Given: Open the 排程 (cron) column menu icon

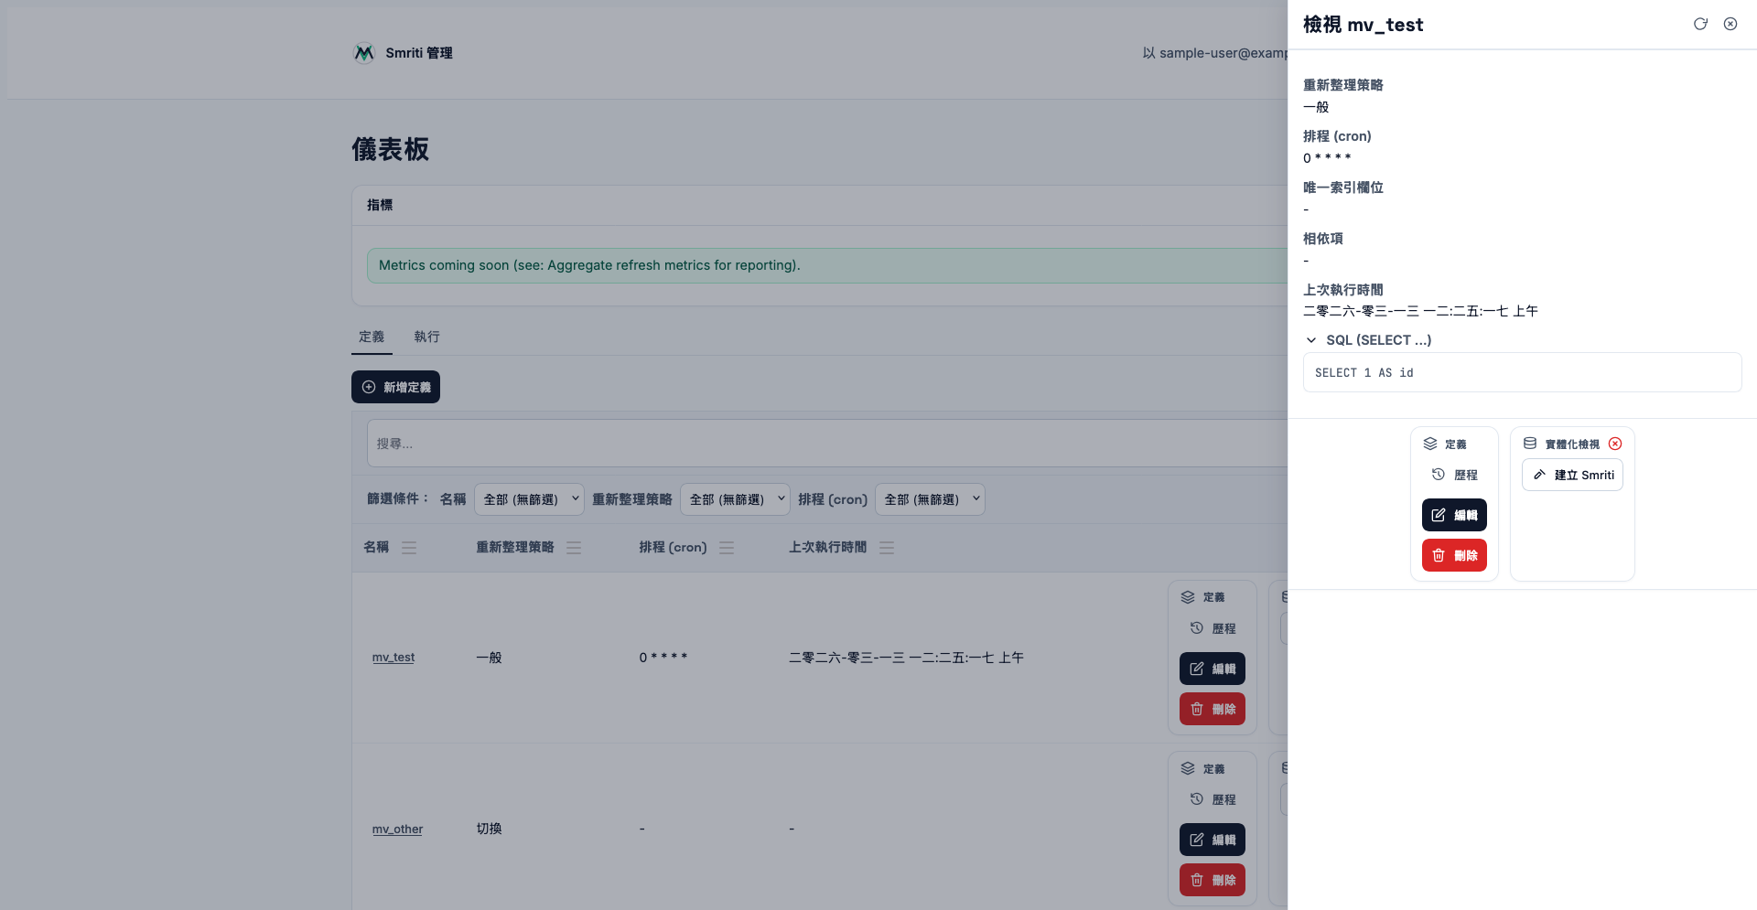Looking at the screenshot, I should (x=727, y=548).
